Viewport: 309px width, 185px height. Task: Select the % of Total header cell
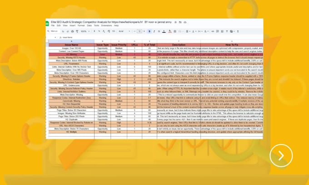point(150,45)
